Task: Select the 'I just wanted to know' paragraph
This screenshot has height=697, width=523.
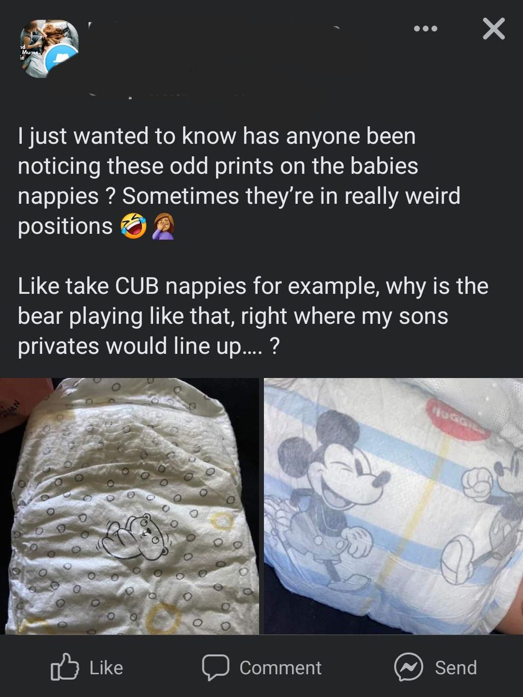Action: 239,181
